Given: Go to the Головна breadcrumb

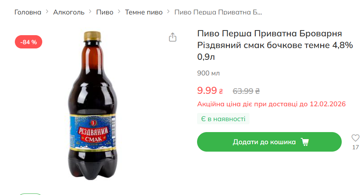Looking at the screenshot, I should pos(28,12).
